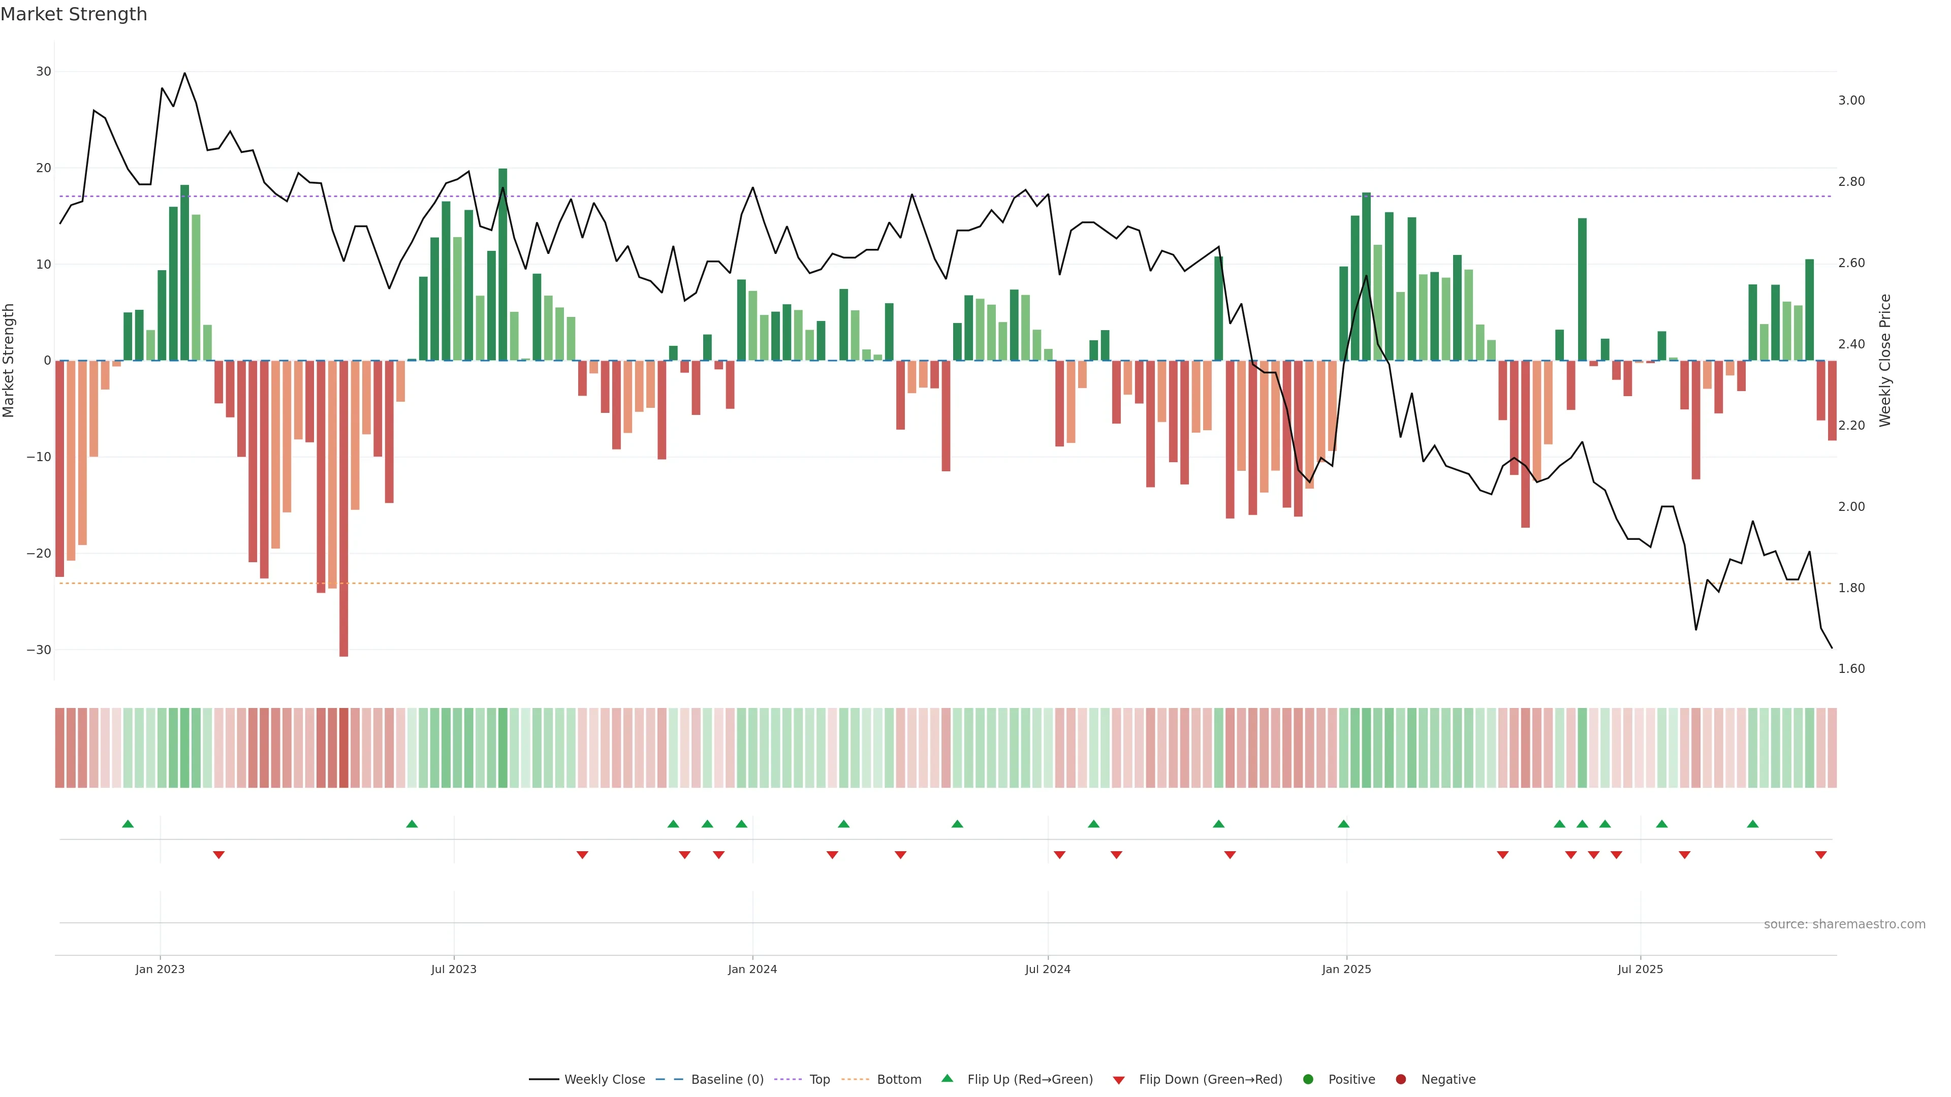Click the Jul 2024 x-axis label

1048,969
